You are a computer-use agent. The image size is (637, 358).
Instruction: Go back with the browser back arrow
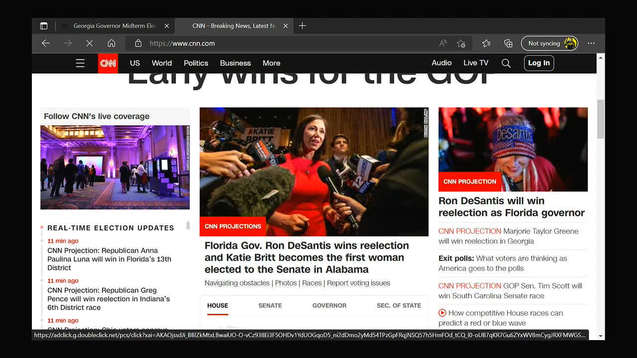(x=46, y=43)
